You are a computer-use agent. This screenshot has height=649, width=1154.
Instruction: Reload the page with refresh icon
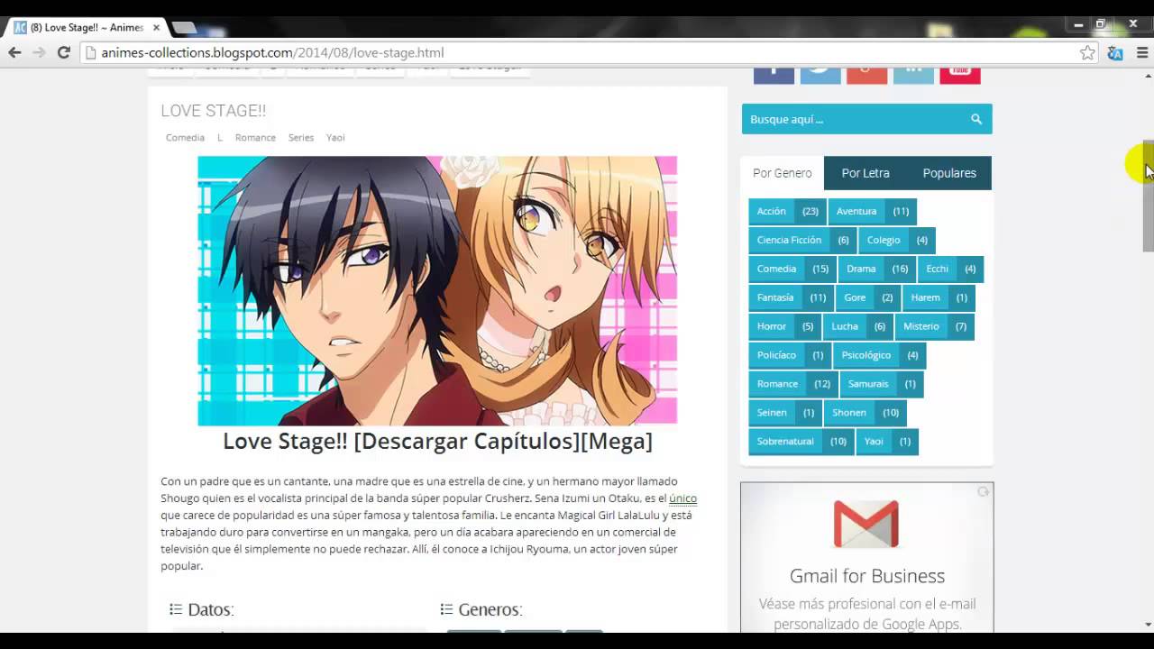[64, 52]
